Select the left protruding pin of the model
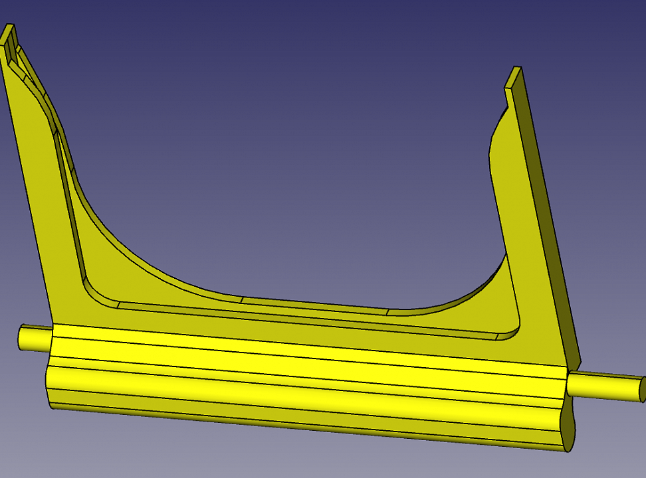 35,338
